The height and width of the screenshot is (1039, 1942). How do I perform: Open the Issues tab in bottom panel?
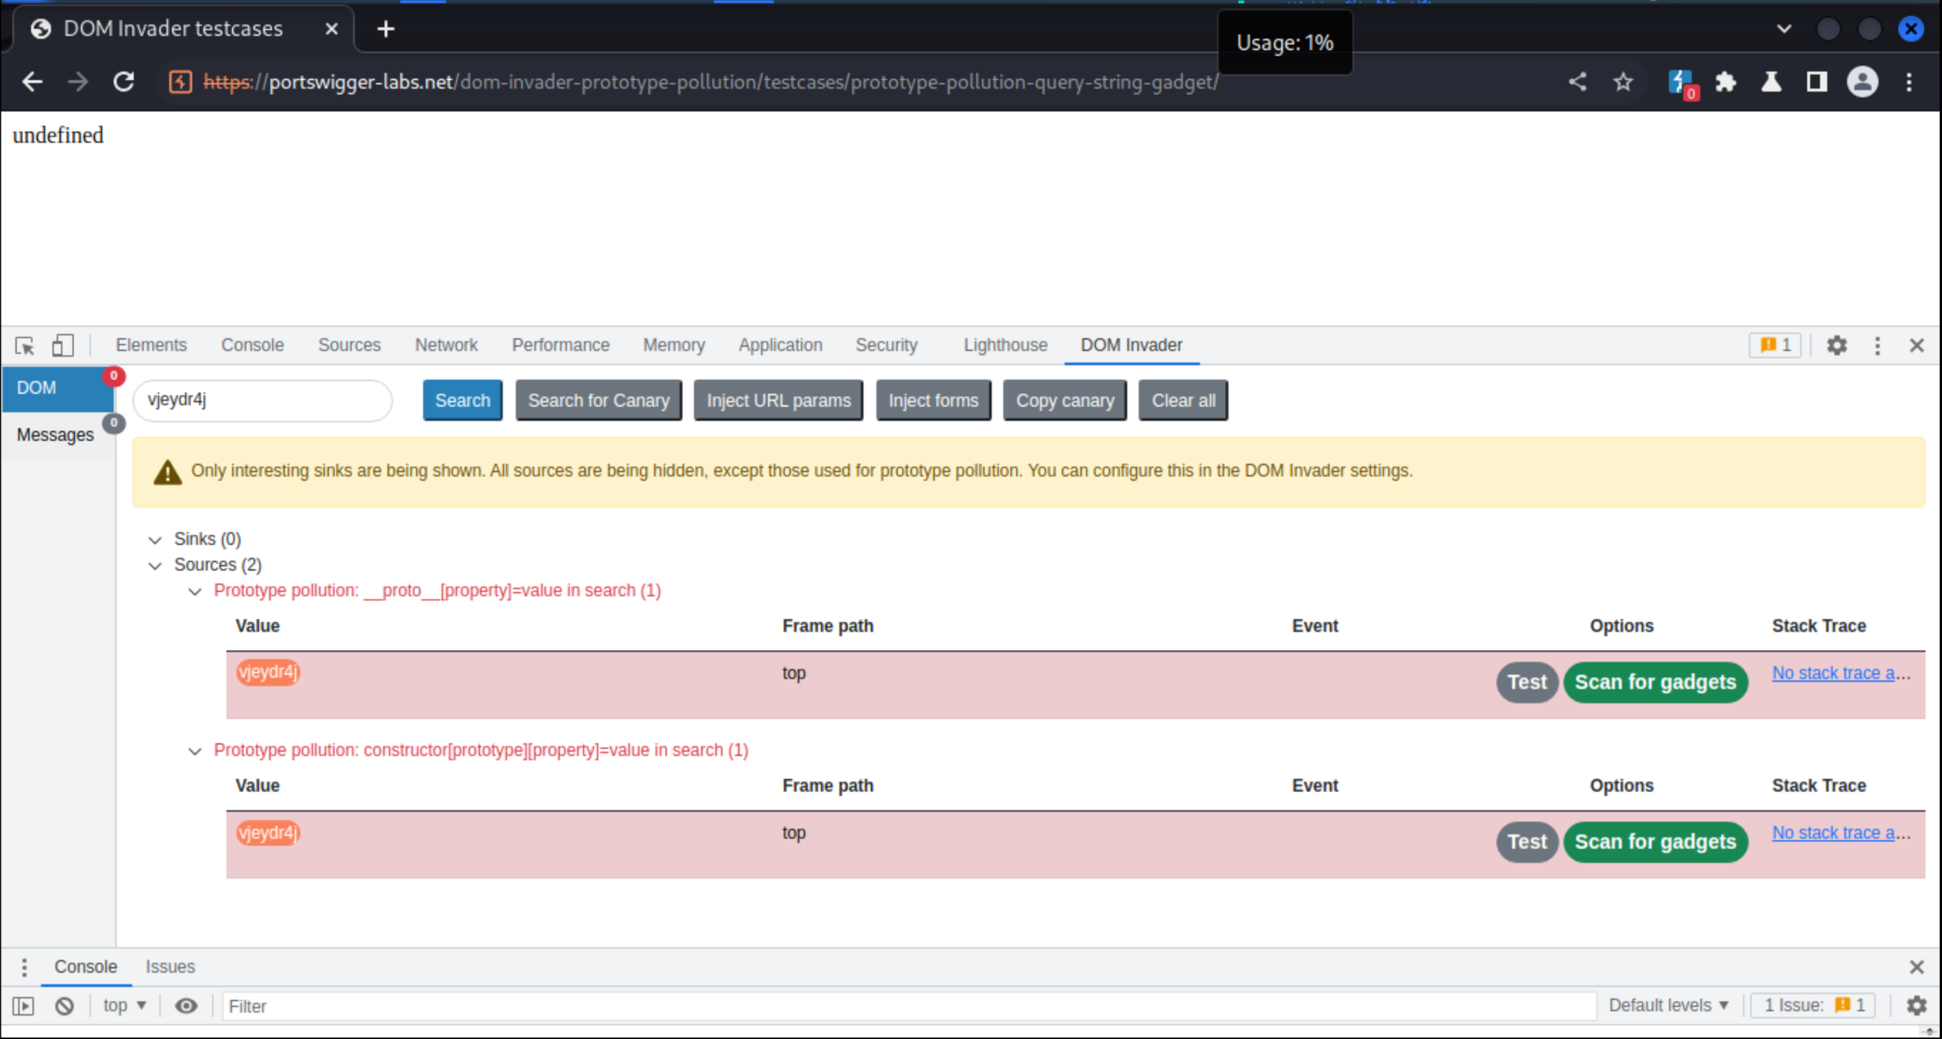point(169,965)
